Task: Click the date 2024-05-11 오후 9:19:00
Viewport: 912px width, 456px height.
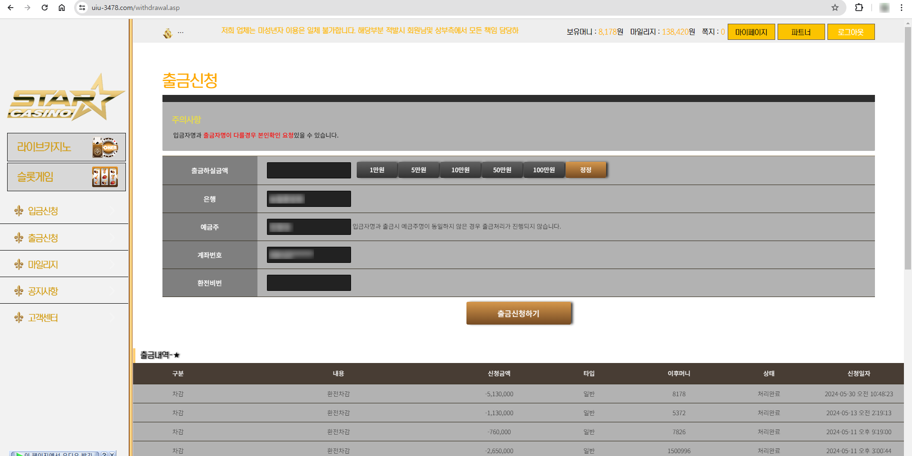Action: click(x=859, y=432)
